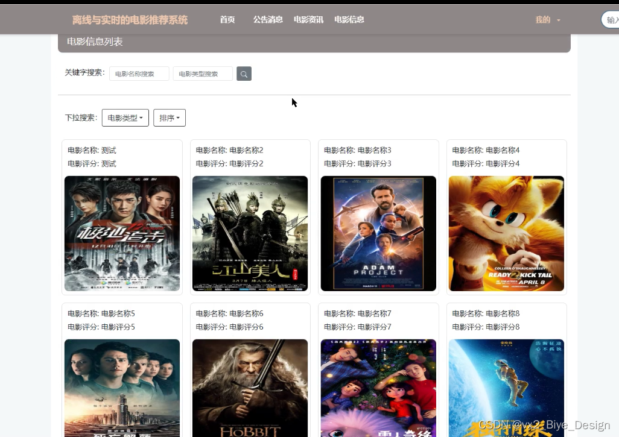Open the 江山美人 movie poster
619x437 pixels.
pyautogui.click(x=250, y=233)
